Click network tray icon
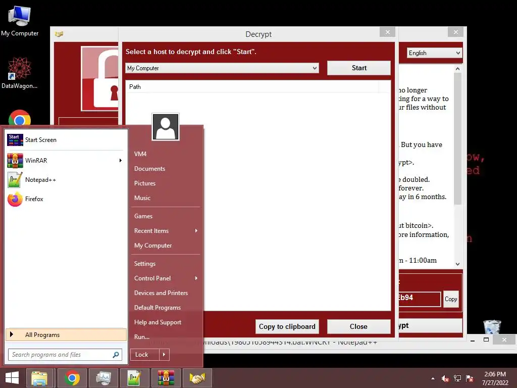Screen dimensions: 517x388 coord(457,378)
